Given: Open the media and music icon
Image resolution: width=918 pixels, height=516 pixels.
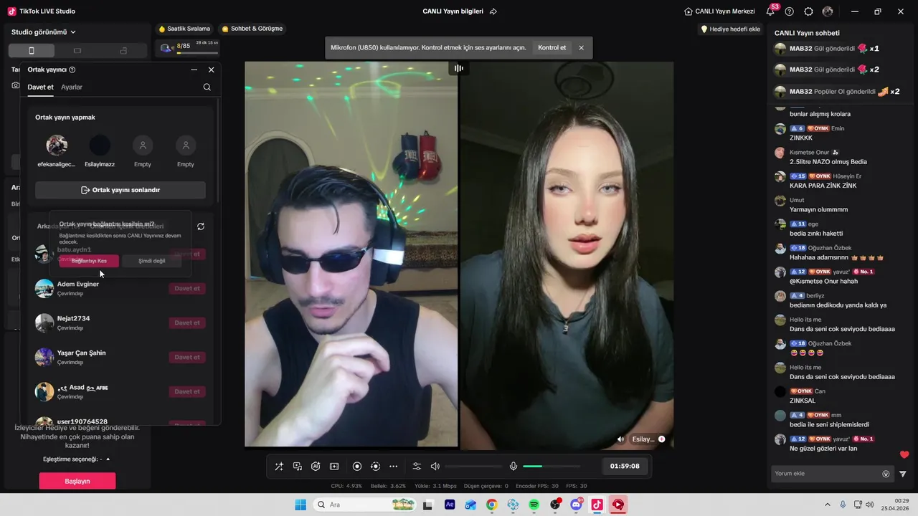Looking at the screenshot, I should 298,467.
